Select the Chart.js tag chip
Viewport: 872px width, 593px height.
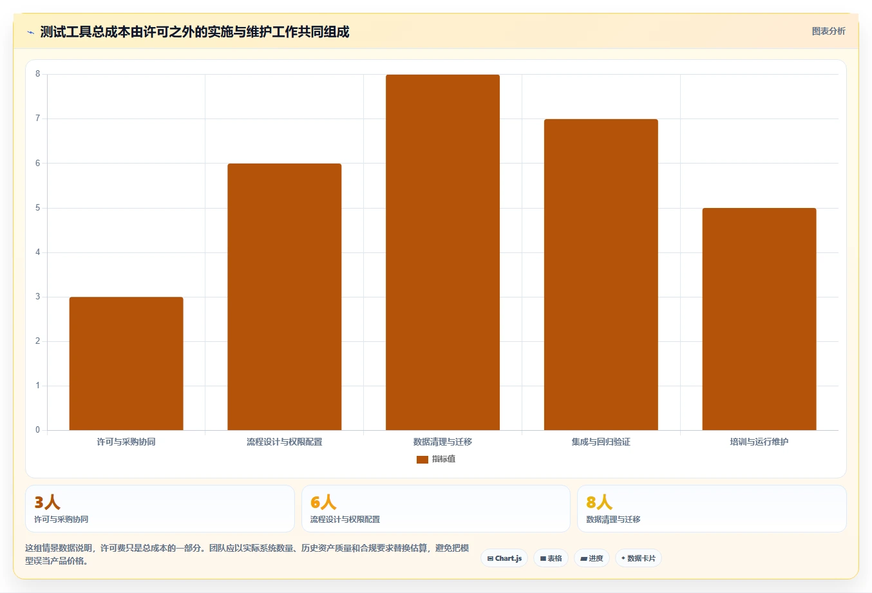point(504,558)
